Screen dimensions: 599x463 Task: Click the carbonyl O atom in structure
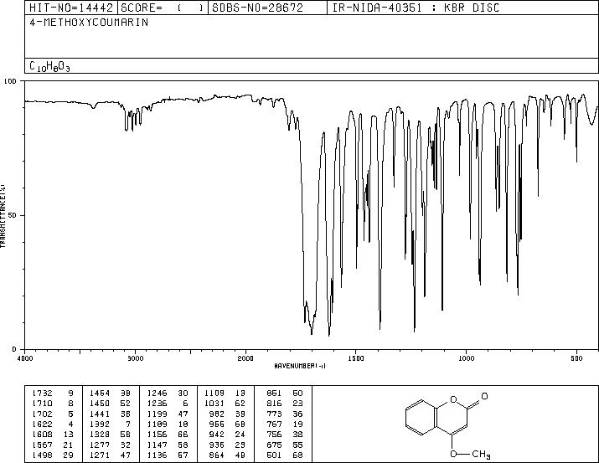click(484, 396)
